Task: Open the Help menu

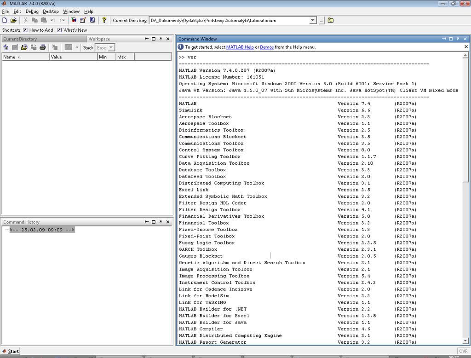Action: point(89,11)
